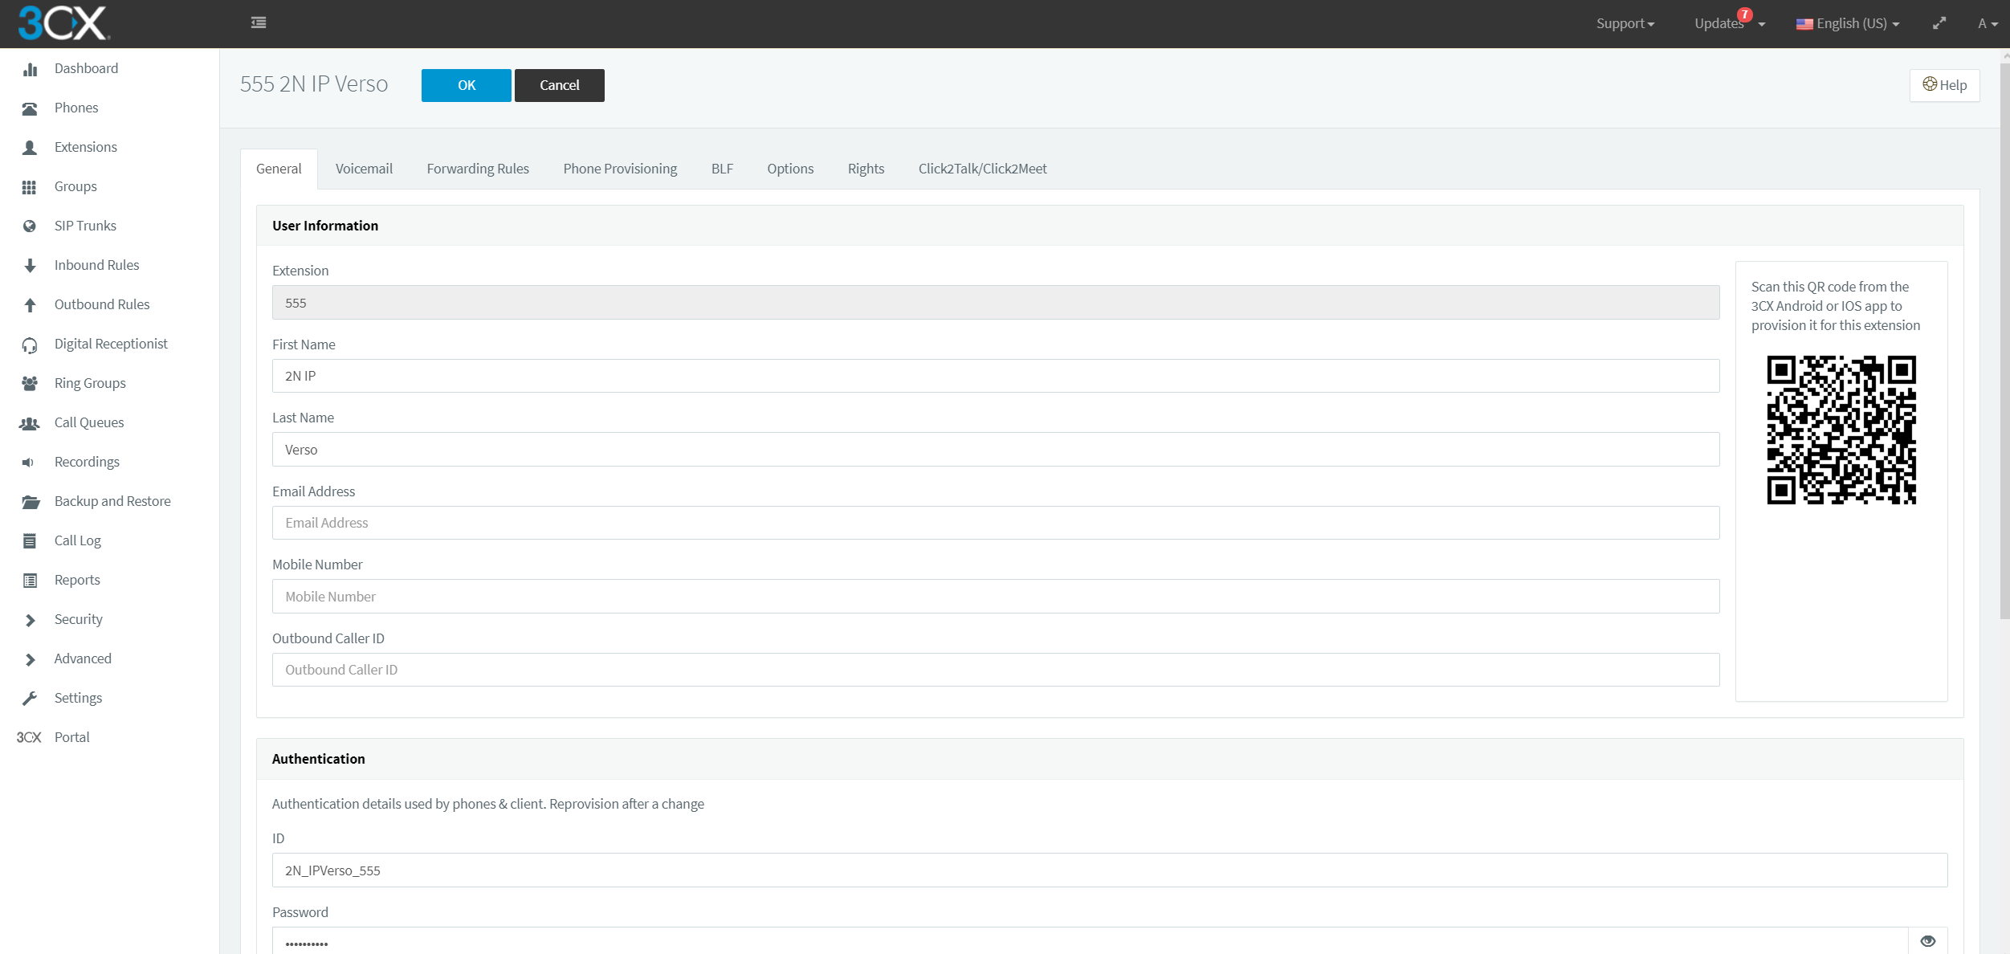The width and height of the screenshot is (2010, 954).
Task: Open the Updates dropdown with notification badge
Action: (x=1728, y=23)
